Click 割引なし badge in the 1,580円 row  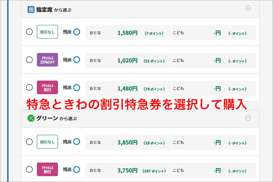pos(47,32)
